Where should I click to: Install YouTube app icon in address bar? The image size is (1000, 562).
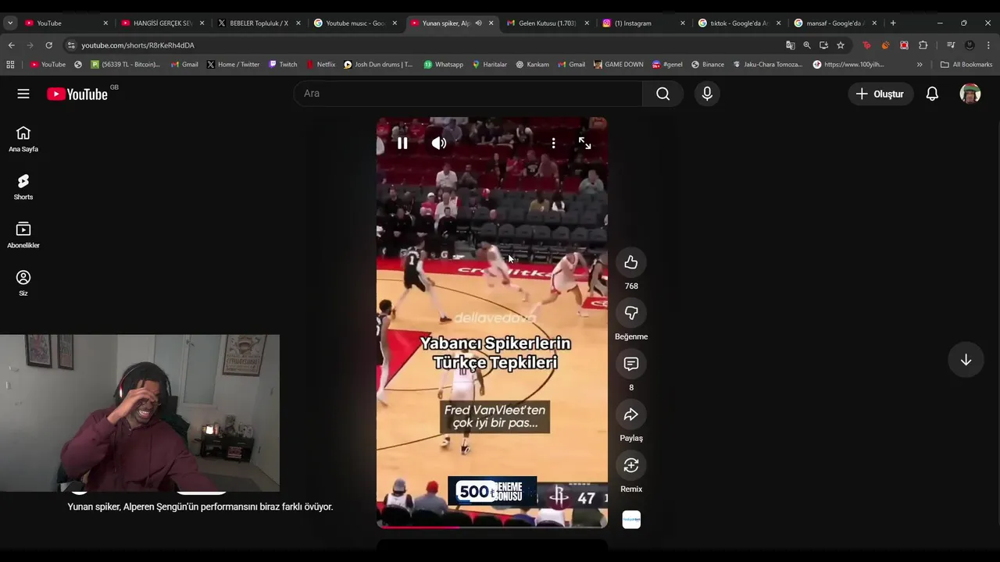pos(823,45)
